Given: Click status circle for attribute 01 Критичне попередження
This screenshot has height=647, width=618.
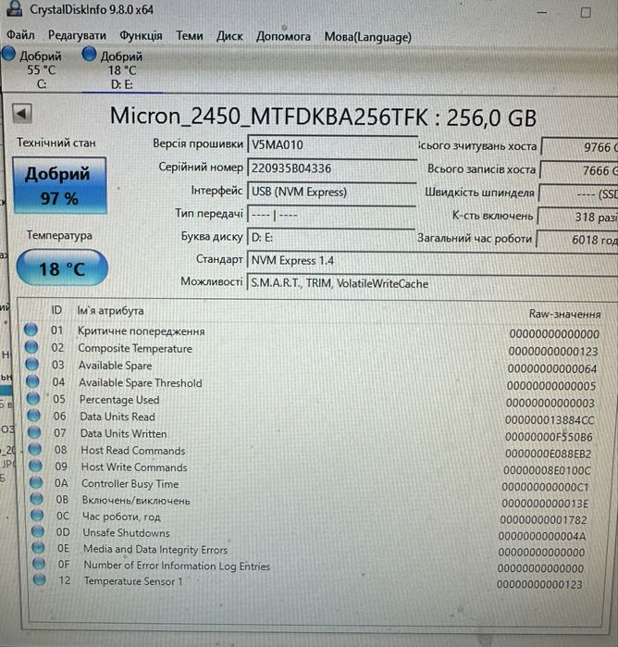Looking at the screenshot, I should click(31, 330).
